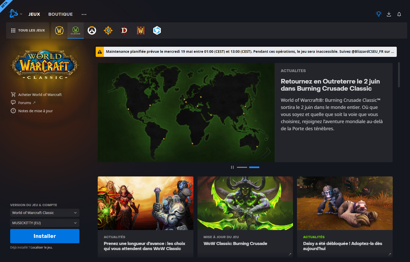
Task: Open the Daisy news card thumbnail
Action: coord(345,203)
